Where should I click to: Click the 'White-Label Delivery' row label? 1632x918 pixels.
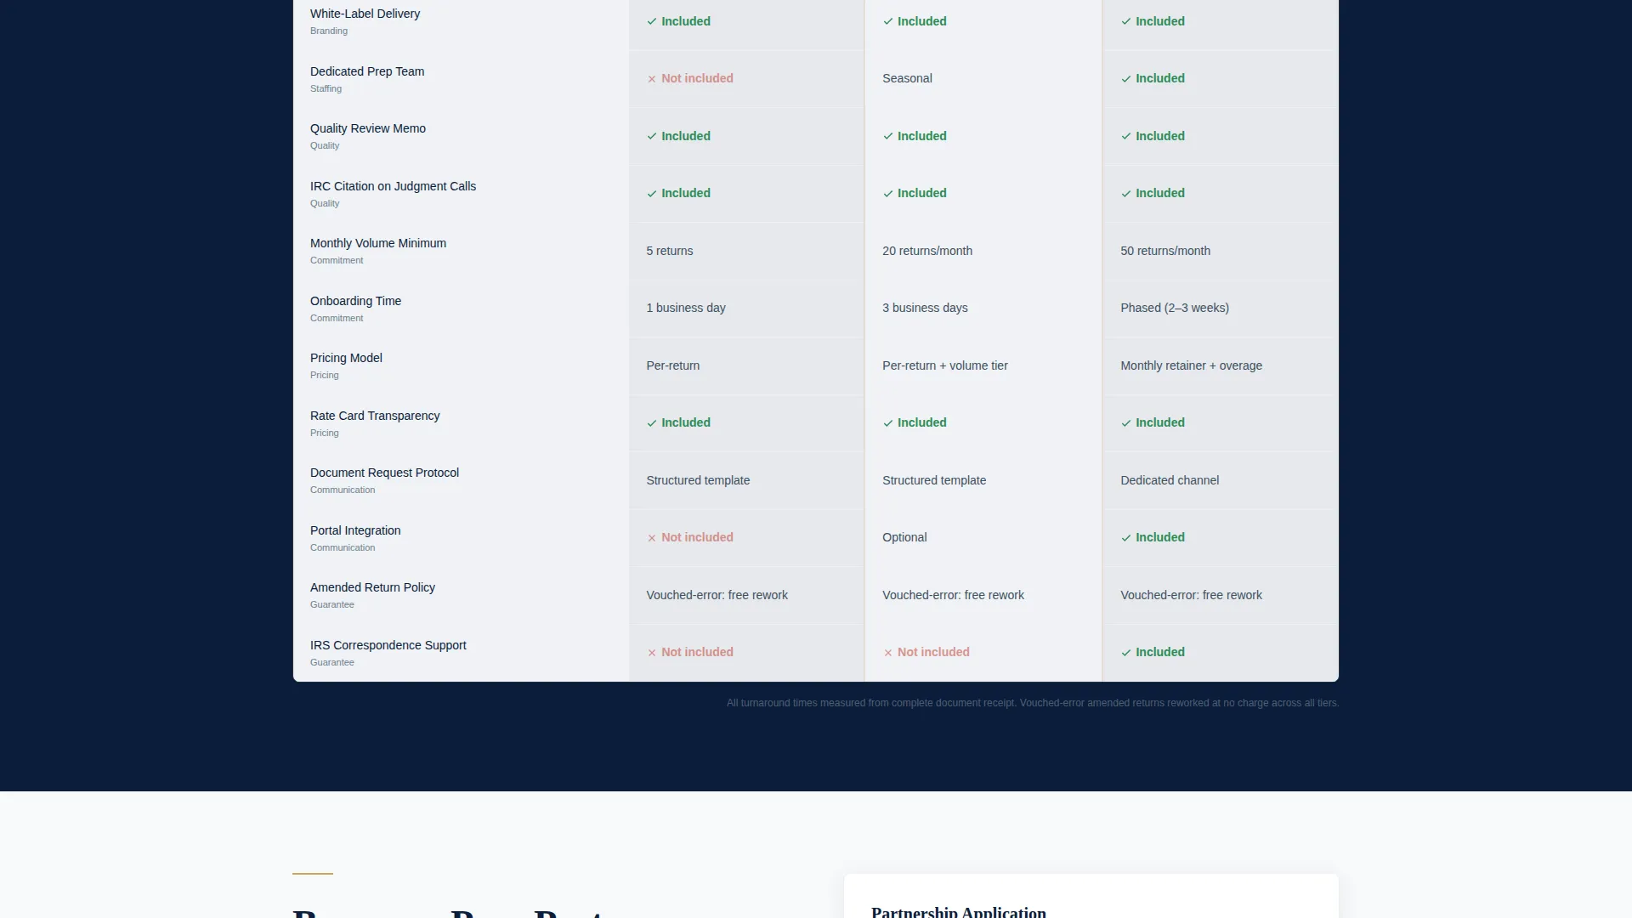[x=365, y=14]
